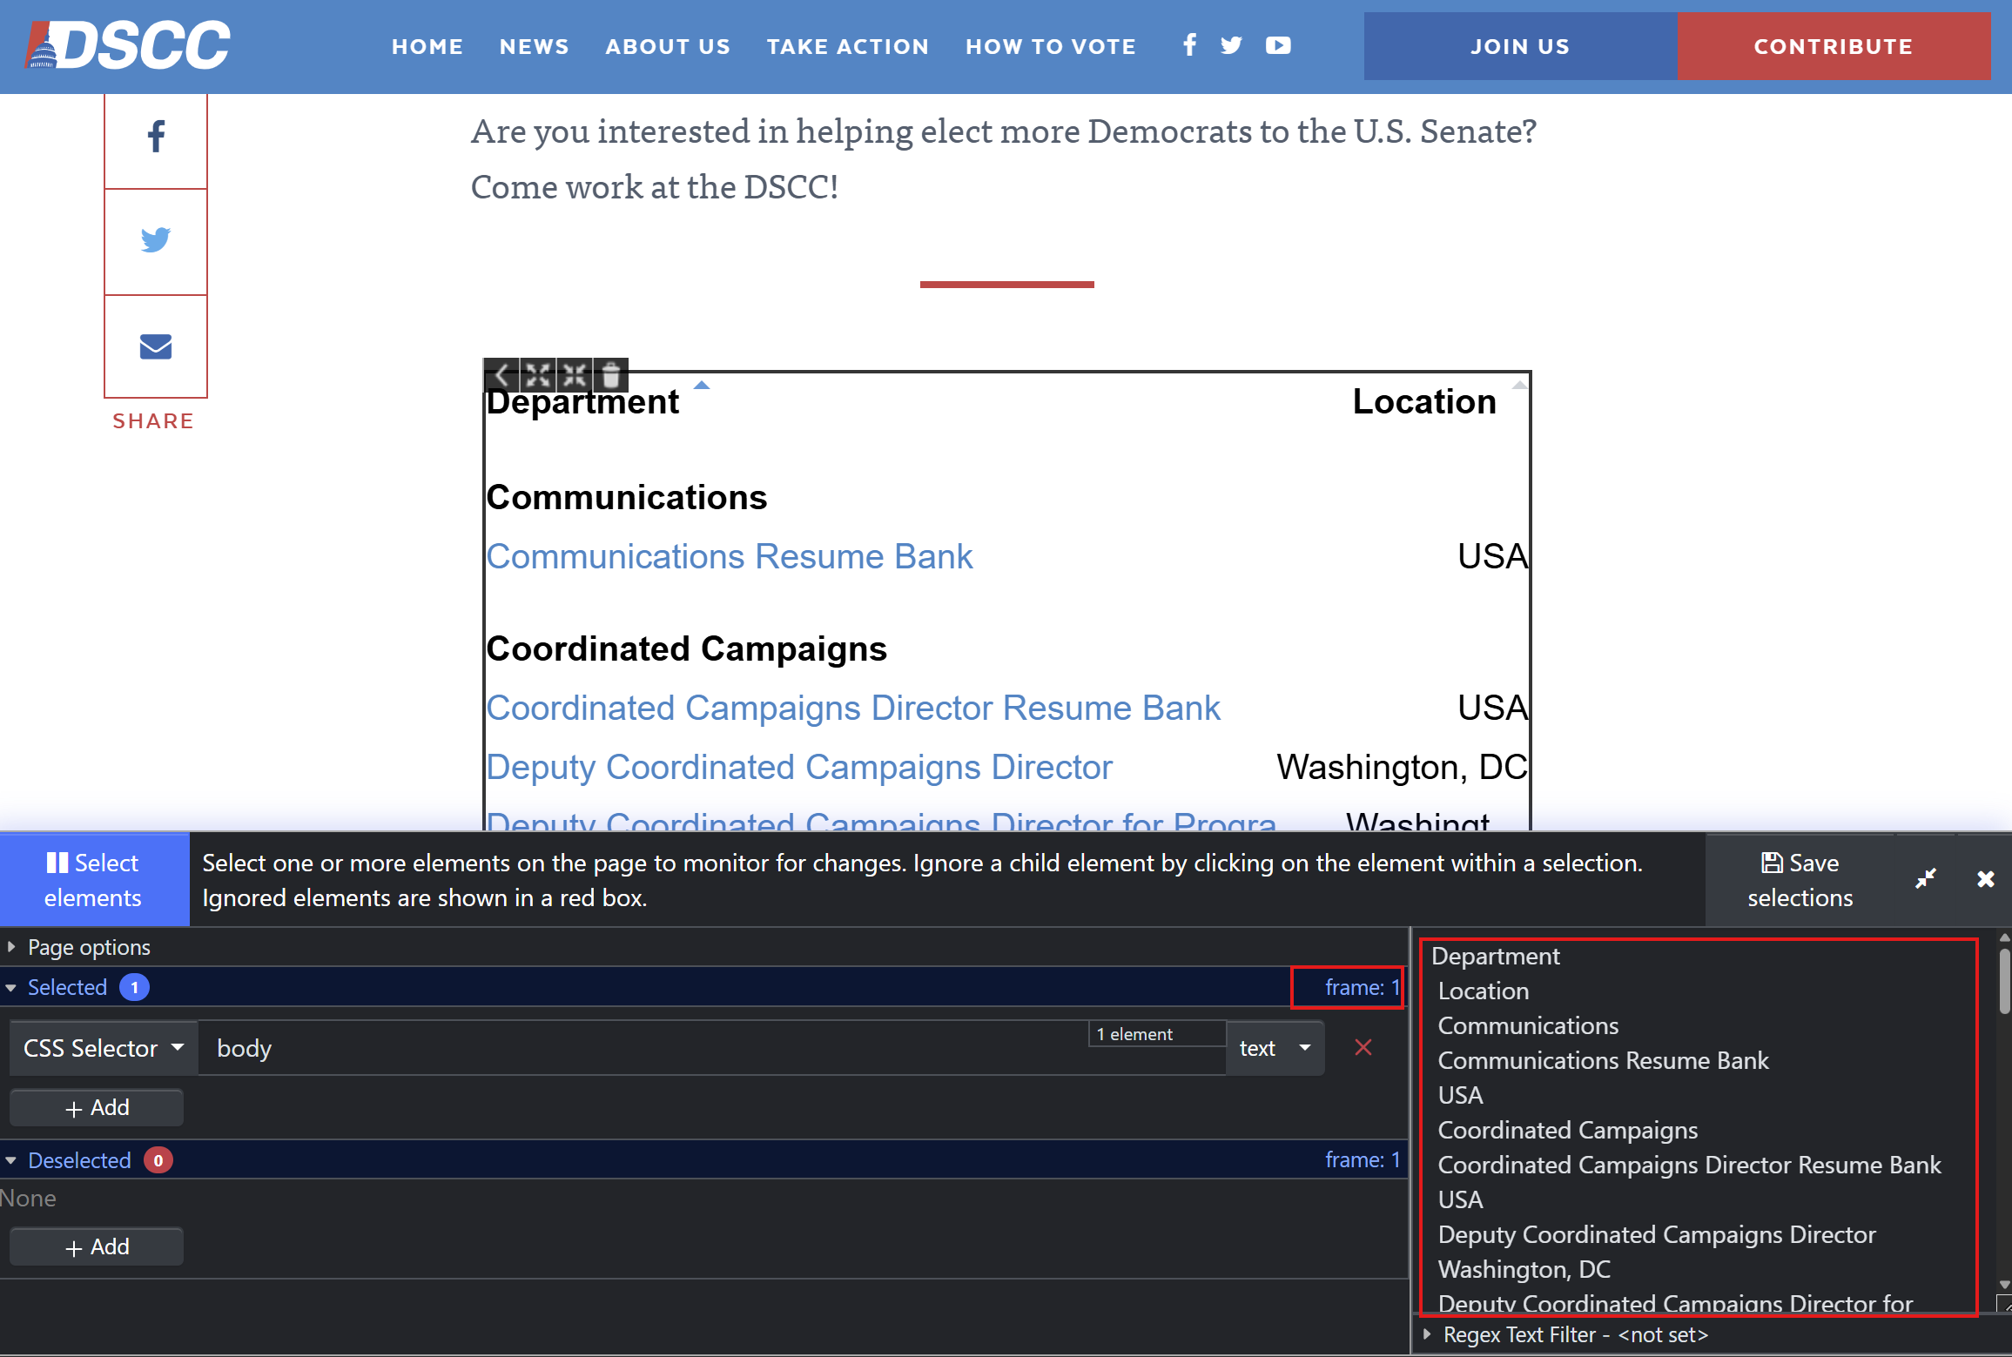Toggle the Select elements mode button
The height and width of the screenshot is (1357, 2012).
click(x=93, y=880)
